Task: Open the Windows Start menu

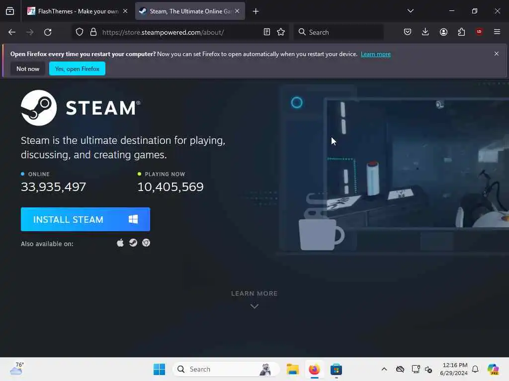Action: [x=160, y=369]
